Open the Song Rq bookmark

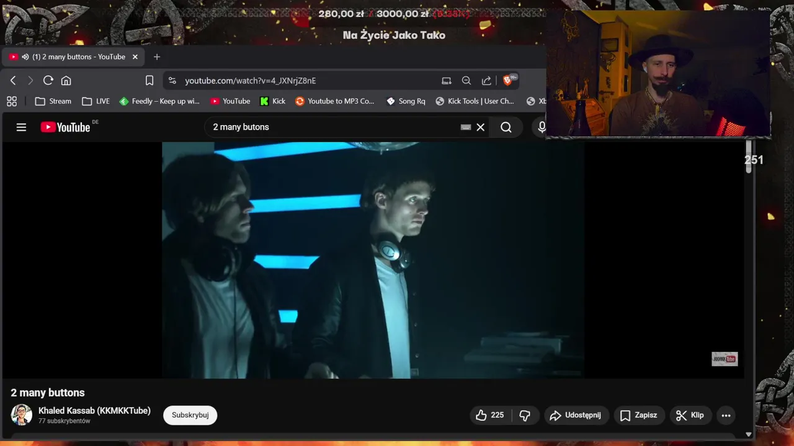[x=406, y=101]
